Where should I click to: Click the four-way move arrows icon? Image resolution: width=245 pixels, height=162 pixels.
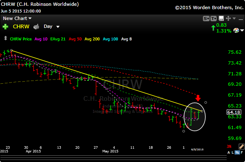pyautogui.click(x=228, y=18)
